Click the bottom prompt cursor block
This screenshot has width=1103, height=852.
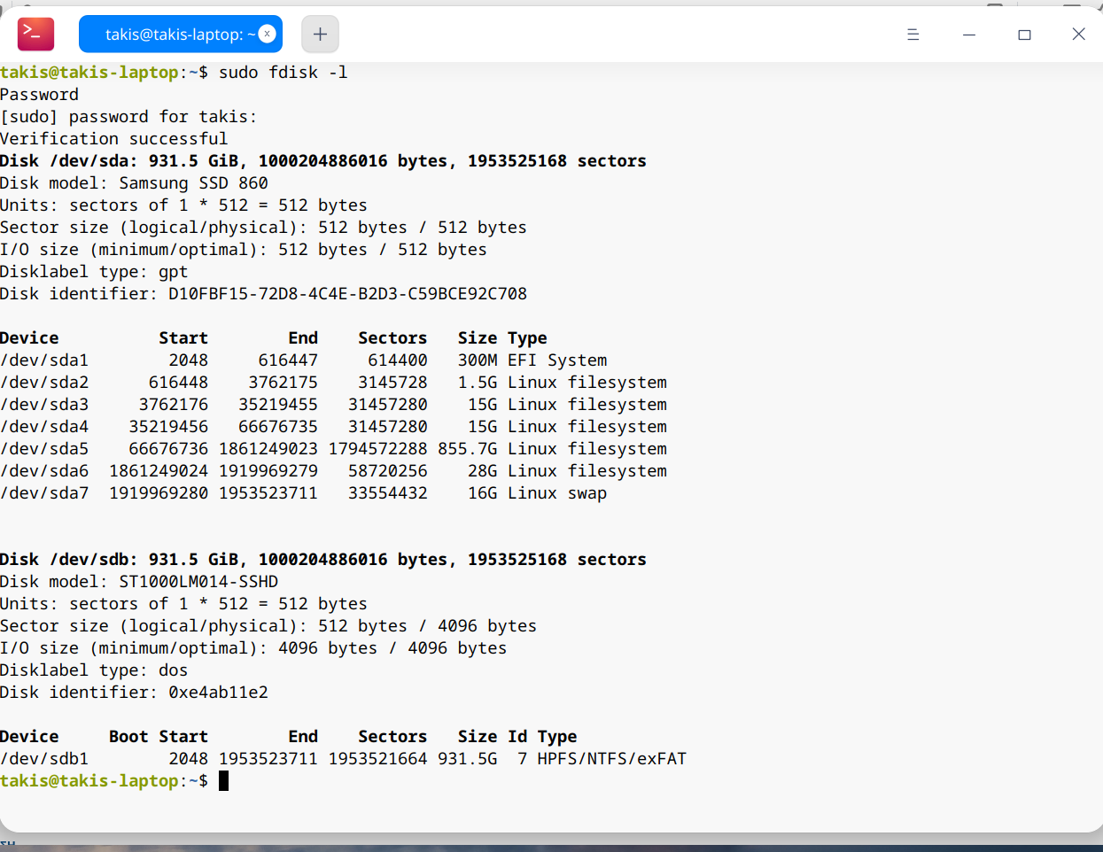pyautogui.click(x=224, y=780)
